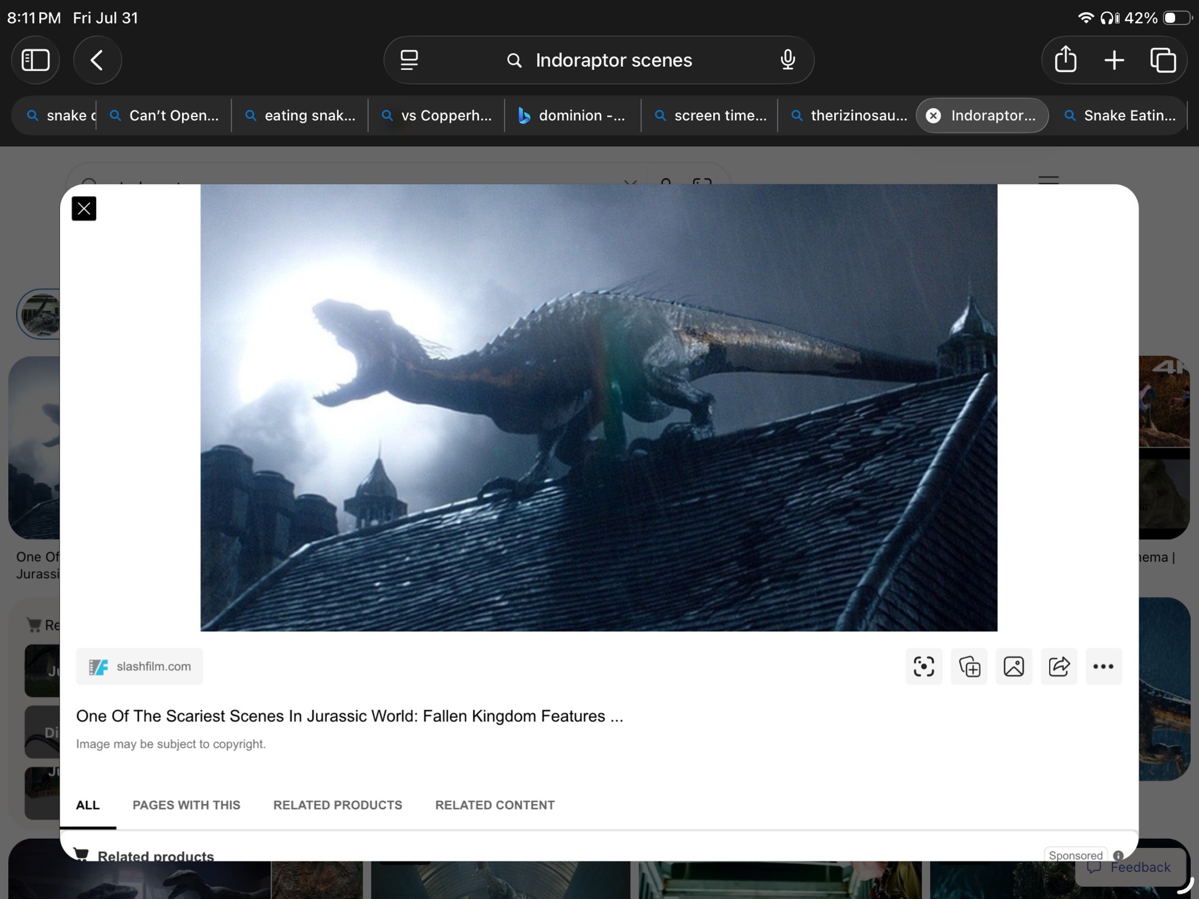Screen dimensions: 1199x899
Task: Select the ALL tab
Action: (x=88, y=805)
